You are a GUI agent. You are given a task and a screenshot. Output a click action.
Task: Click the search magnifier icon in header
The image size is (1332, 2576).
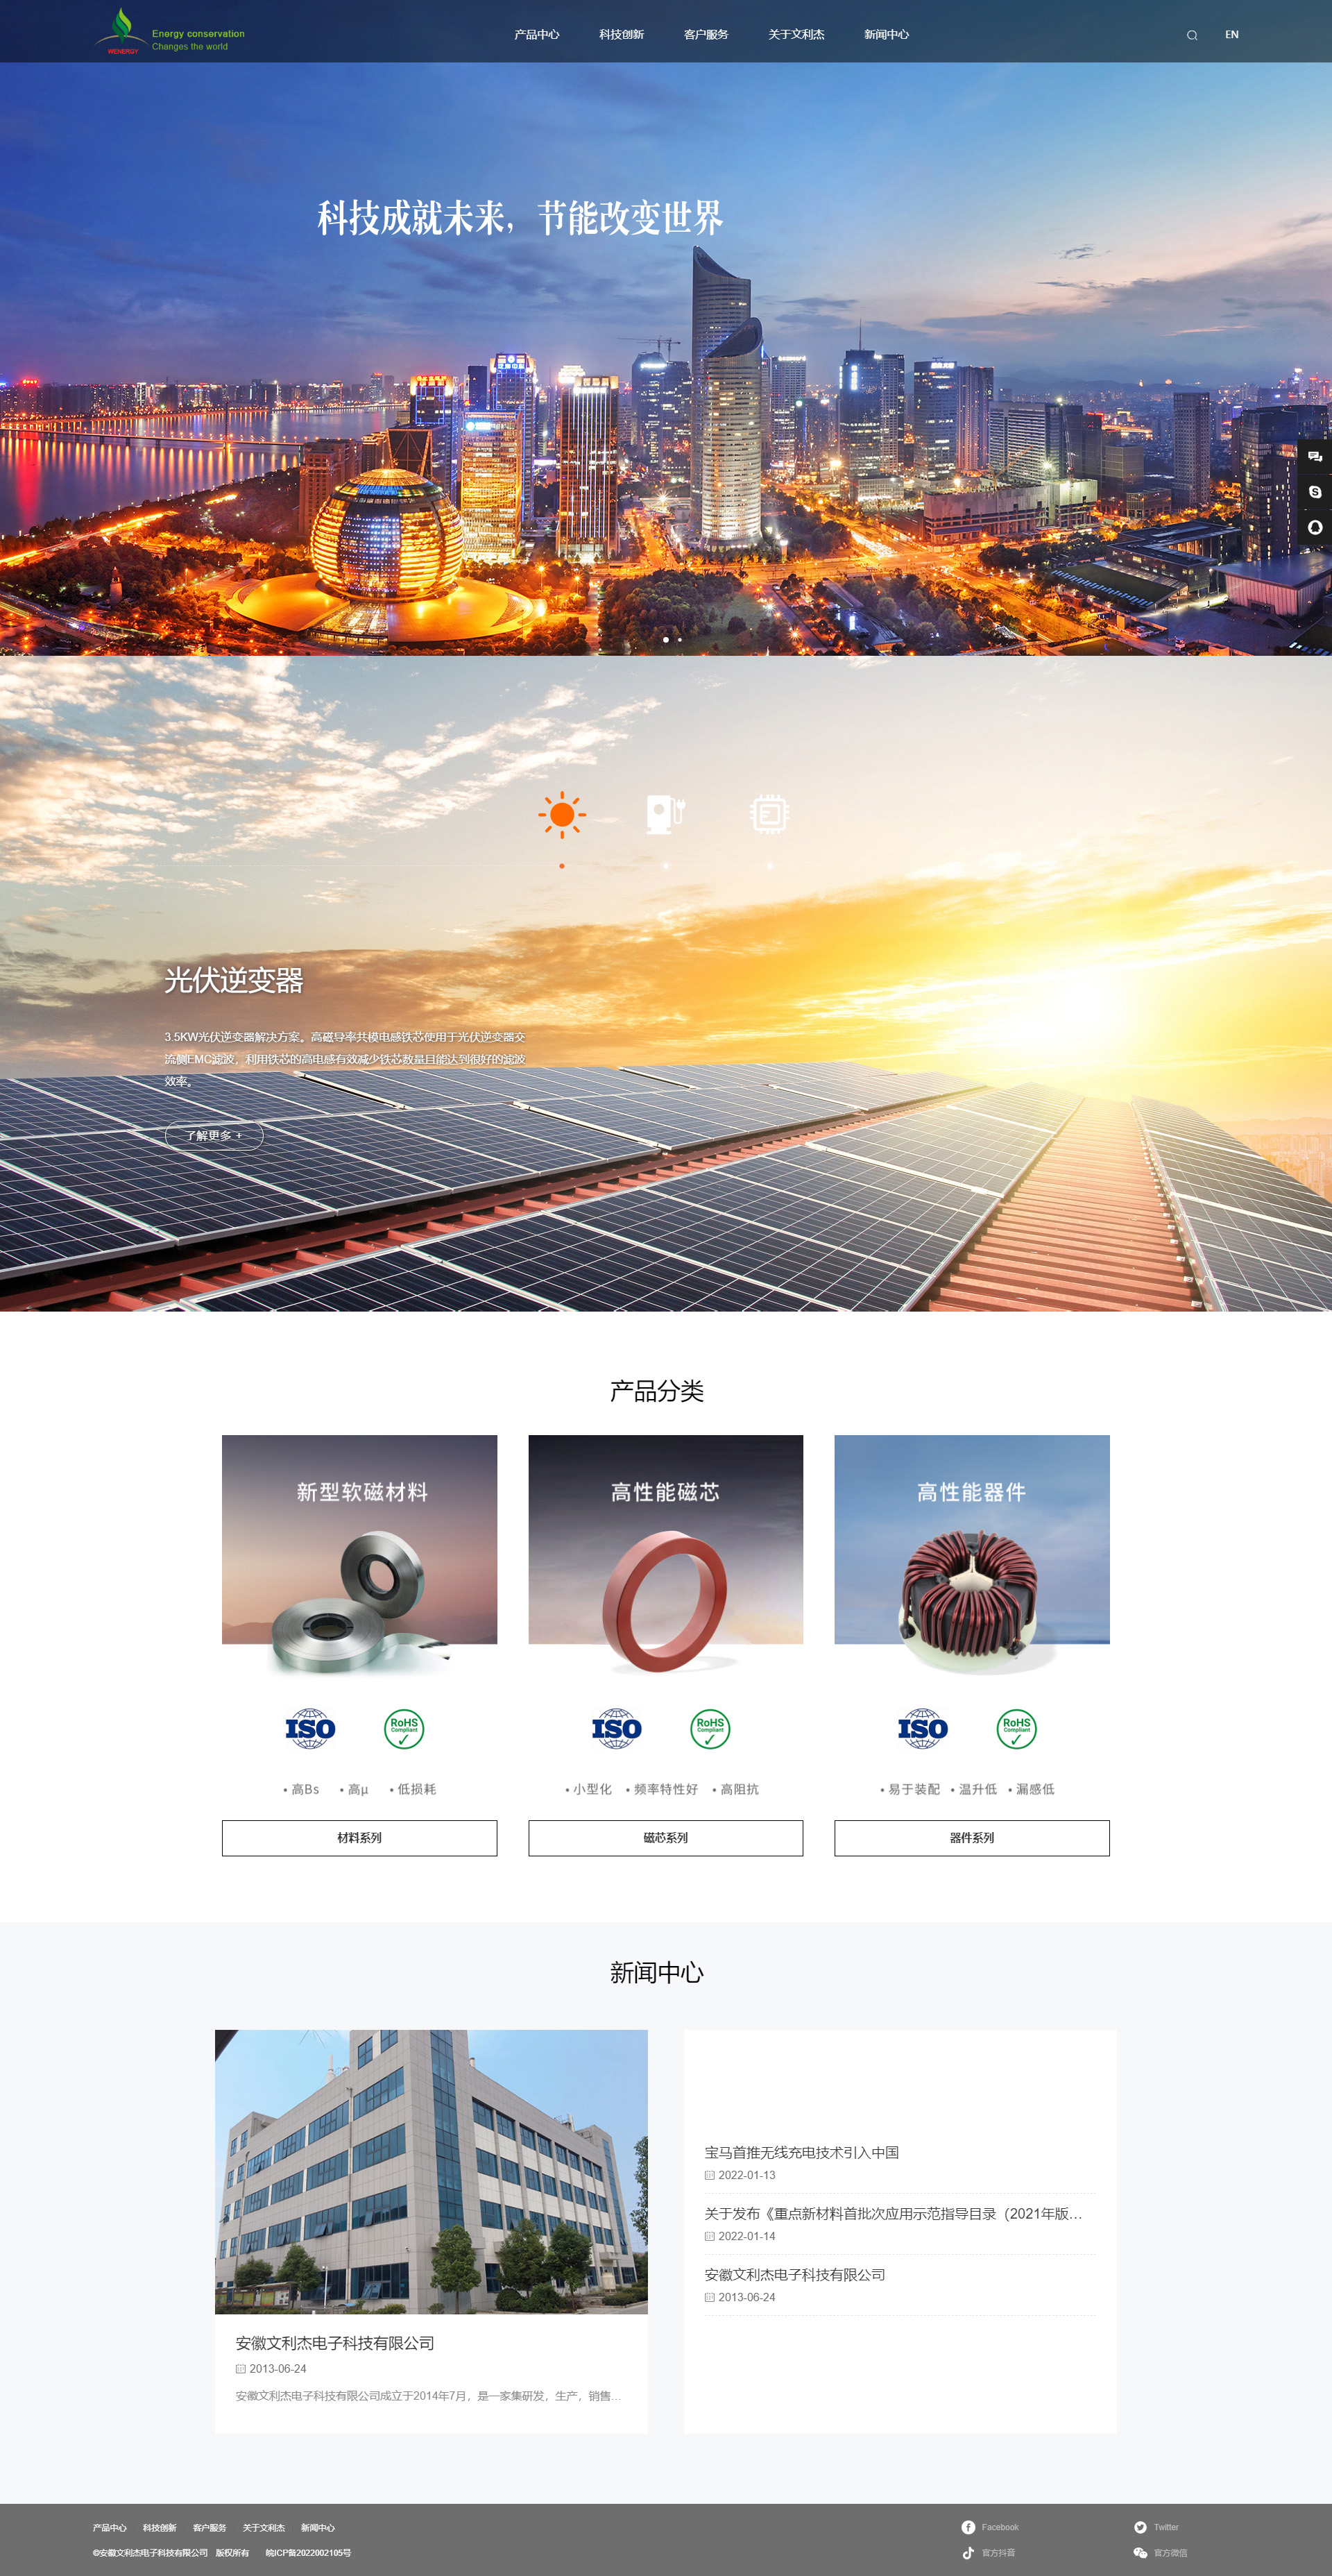[1191, 35]
